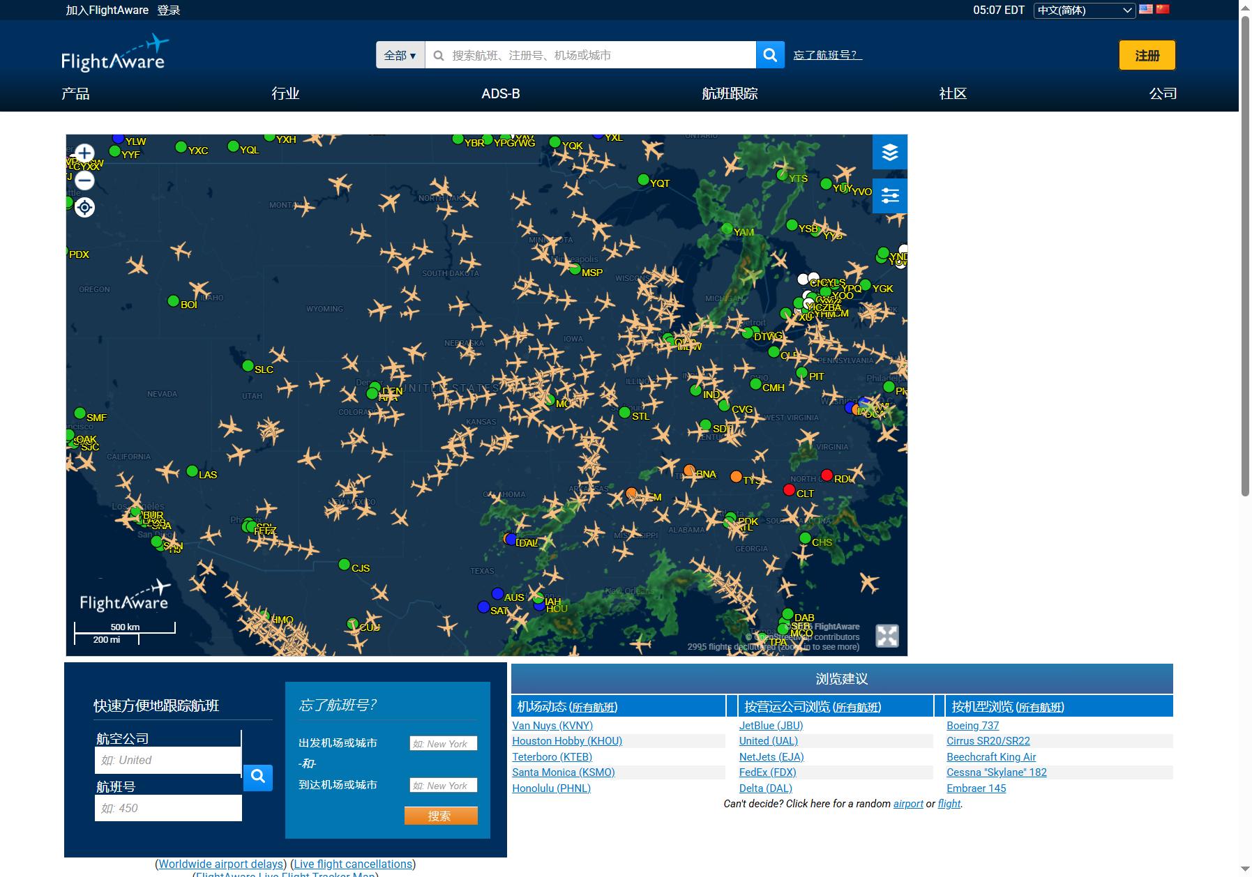1252x877 pixels.
Task: Open the 航班跟踪 navigation menu
Action: point(730,93)
